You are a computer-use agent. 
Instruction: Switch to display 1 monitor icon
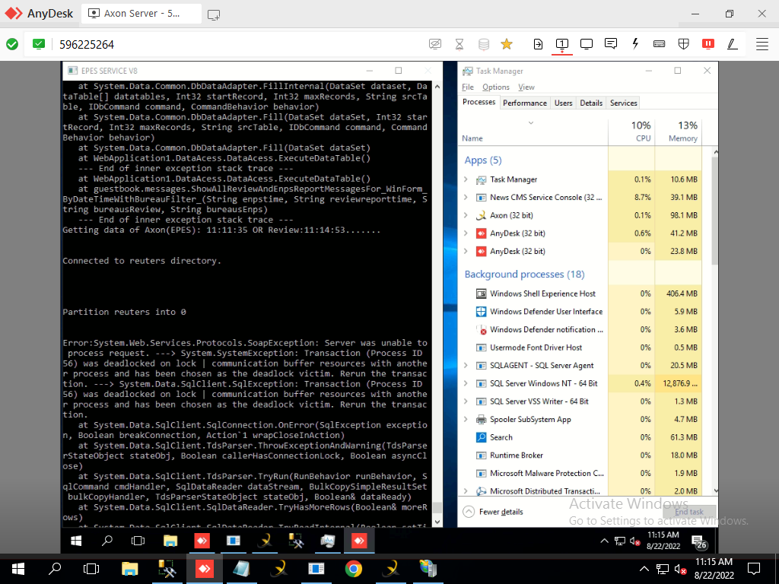tap(562, 44)
